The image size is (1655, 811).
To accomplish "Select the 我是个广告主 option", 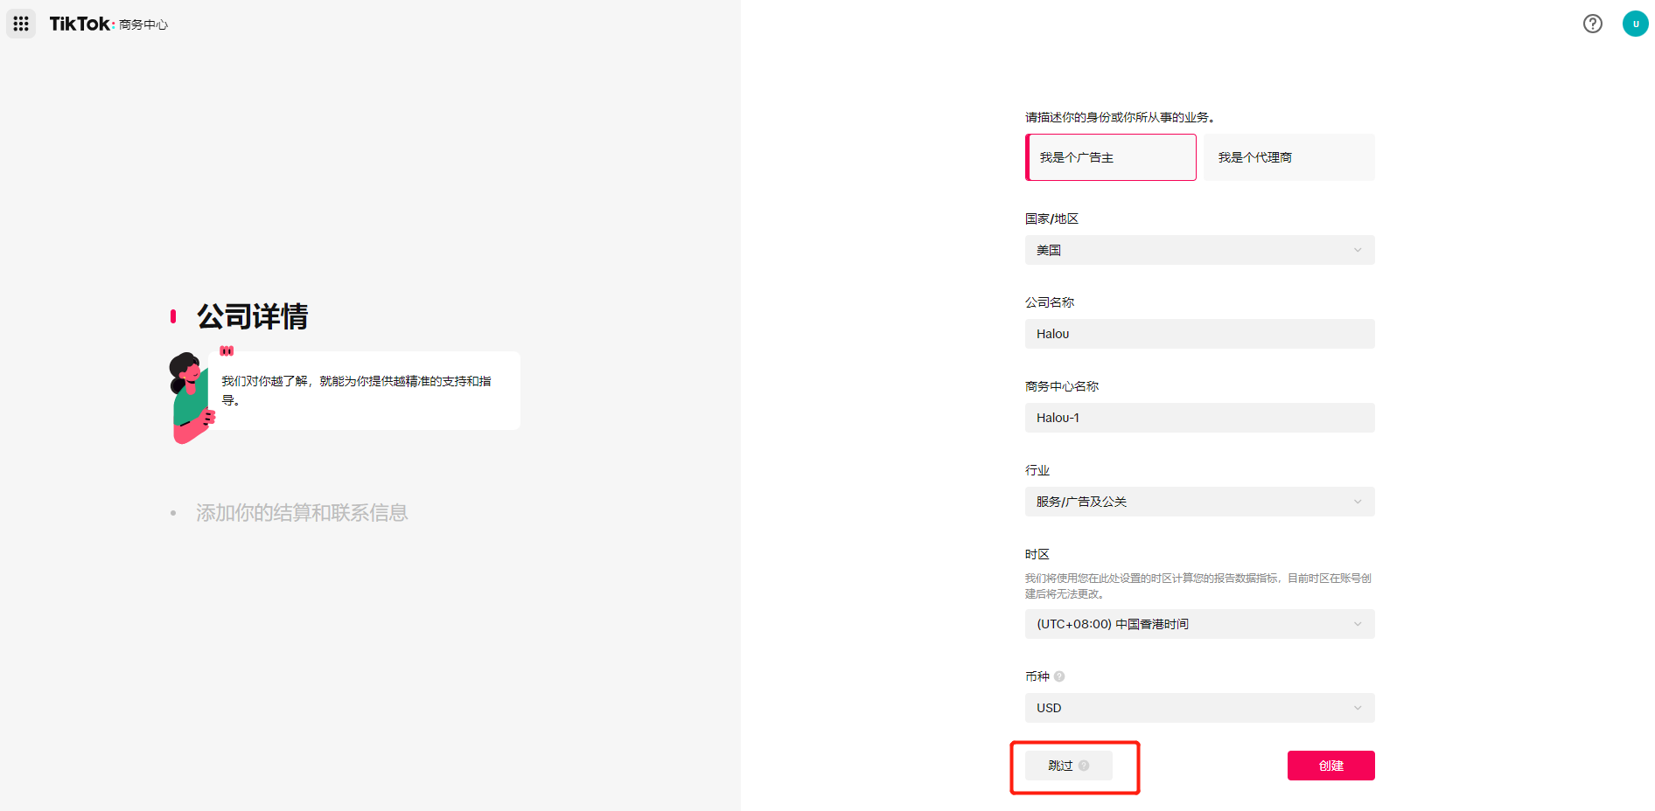I will point(1111,157).
